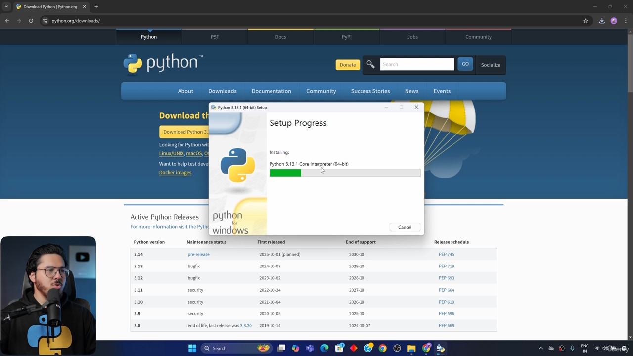The image size is (633, 356).
Task: Open the PSF top-level tab
Action: click(215, 37)
